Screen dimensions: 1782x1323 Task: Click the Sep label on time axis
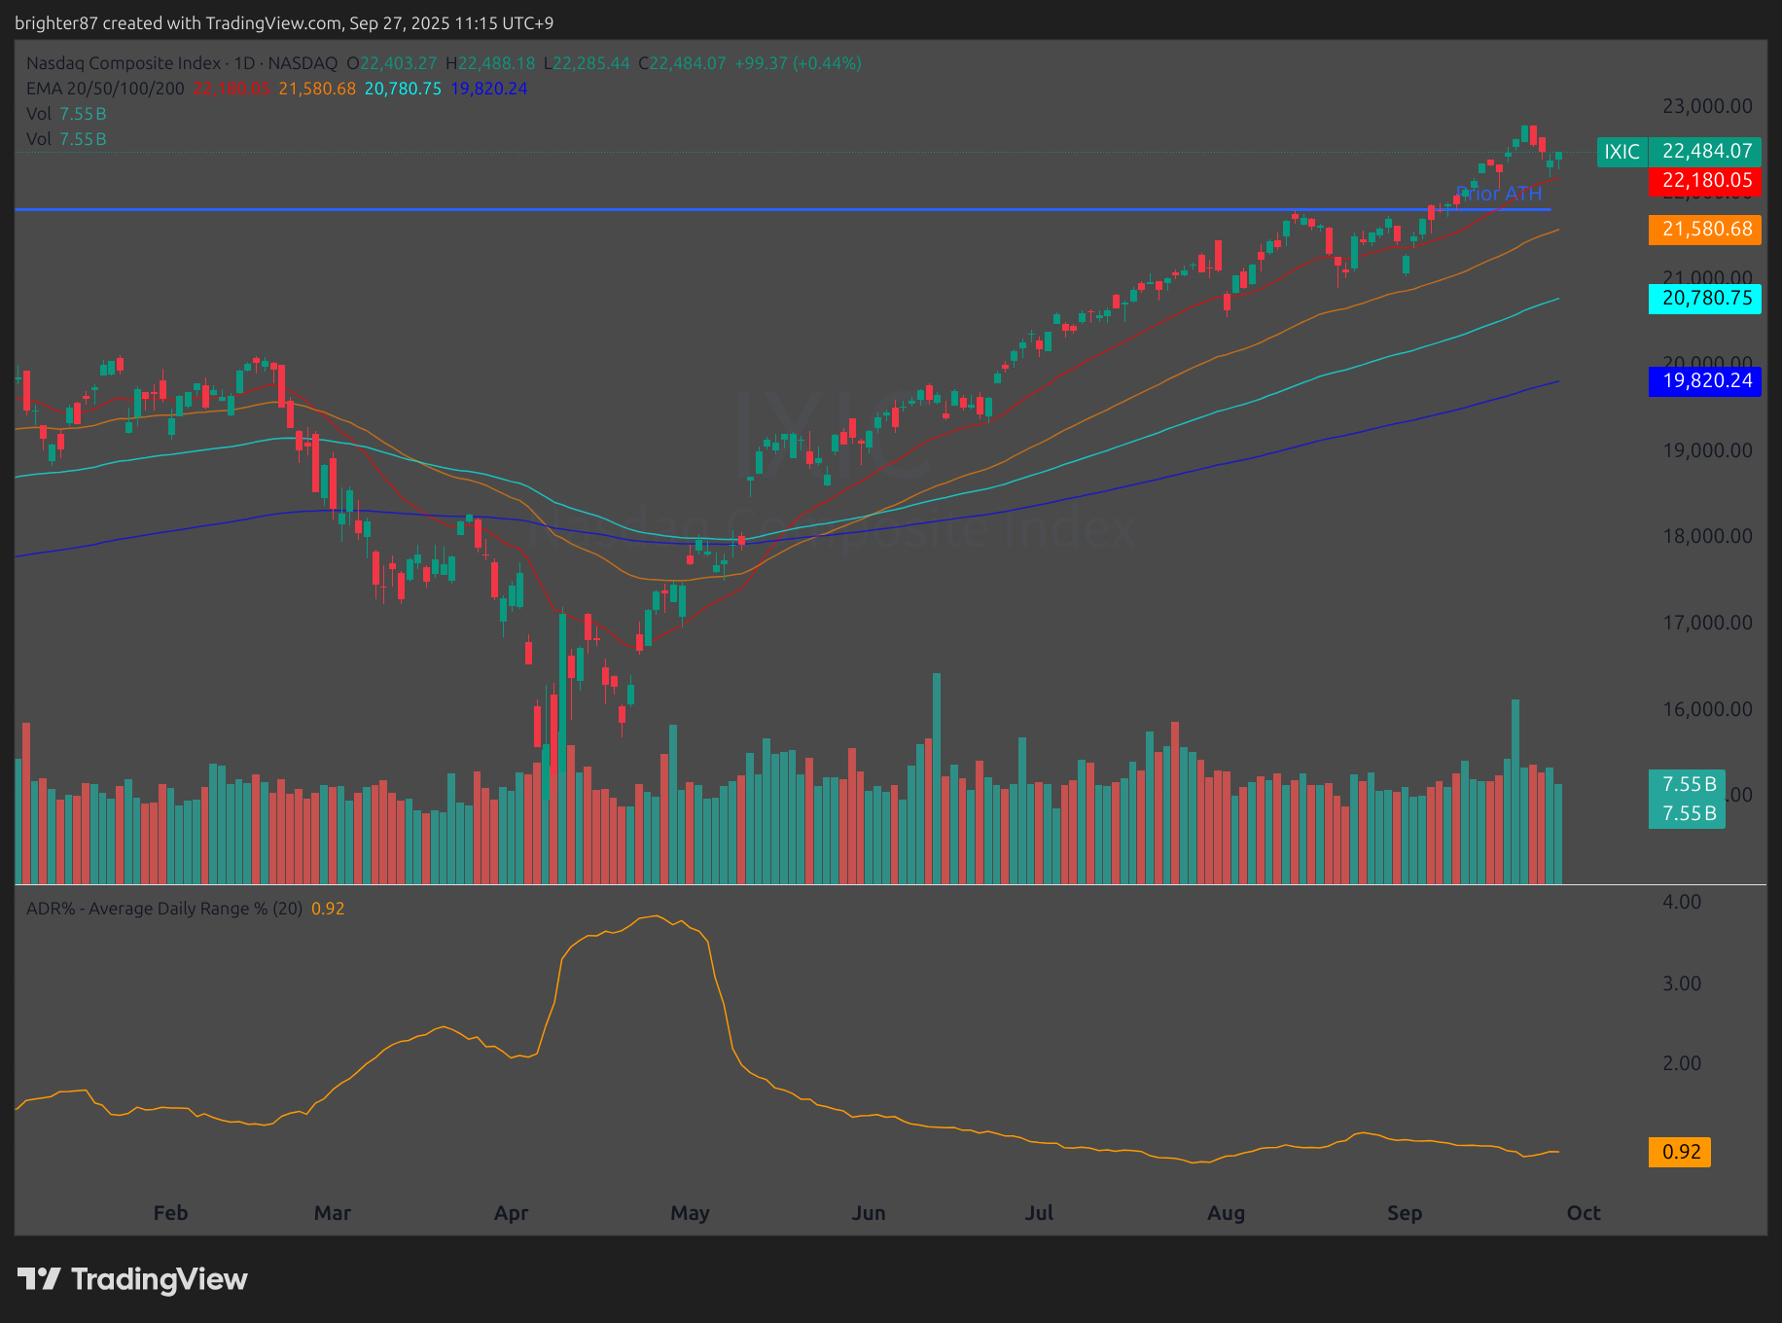[1404, 1213]
